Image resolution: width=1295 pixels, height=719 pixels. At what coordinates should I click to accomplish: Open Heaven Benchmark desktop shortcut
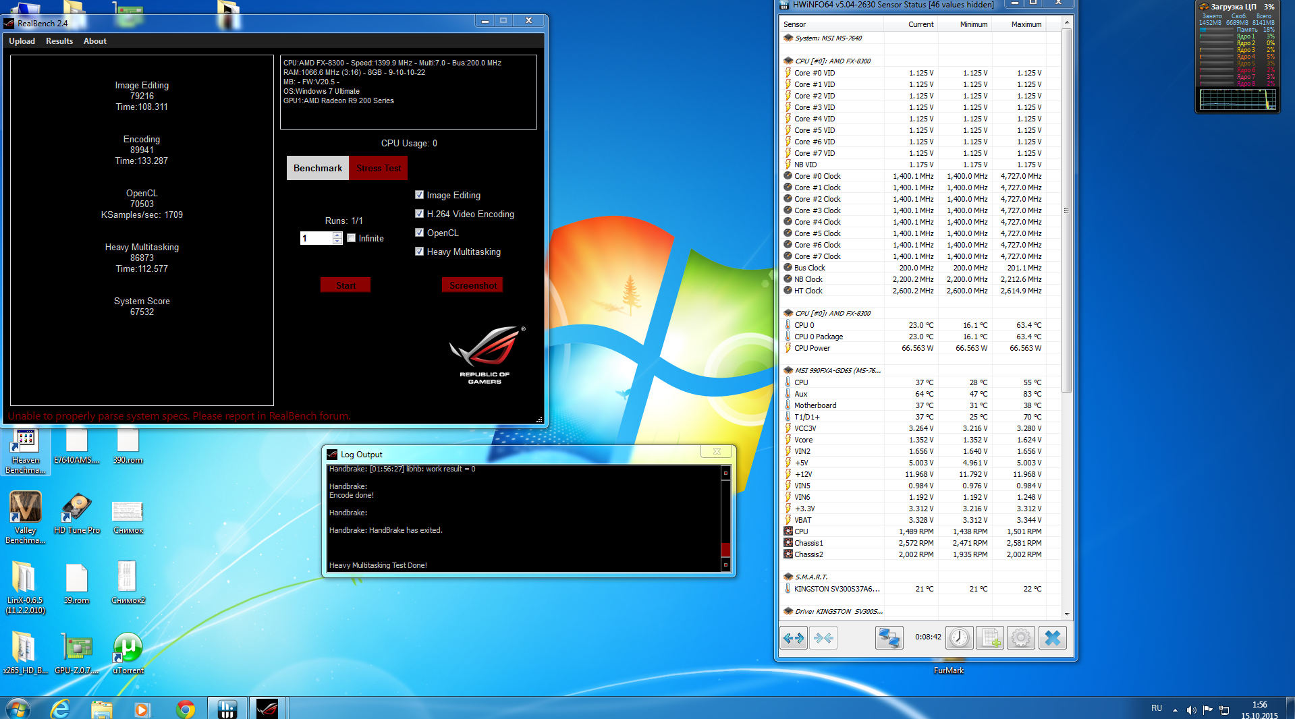(x=26, y=451)
